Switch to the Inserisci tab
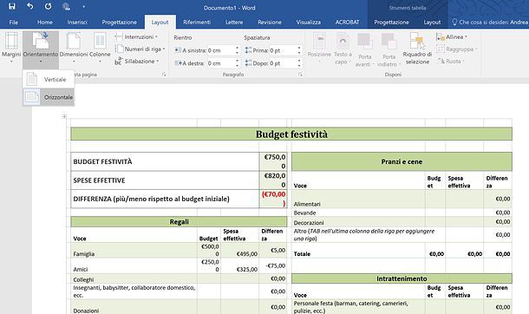The image size is (529, 314). click(77, 23)
